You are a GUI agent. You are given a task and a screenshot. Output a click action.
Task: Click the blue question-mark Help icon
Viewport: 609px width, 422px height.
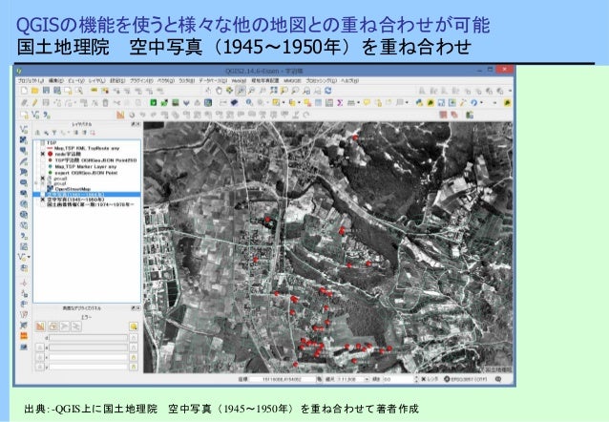coord(473,102)
